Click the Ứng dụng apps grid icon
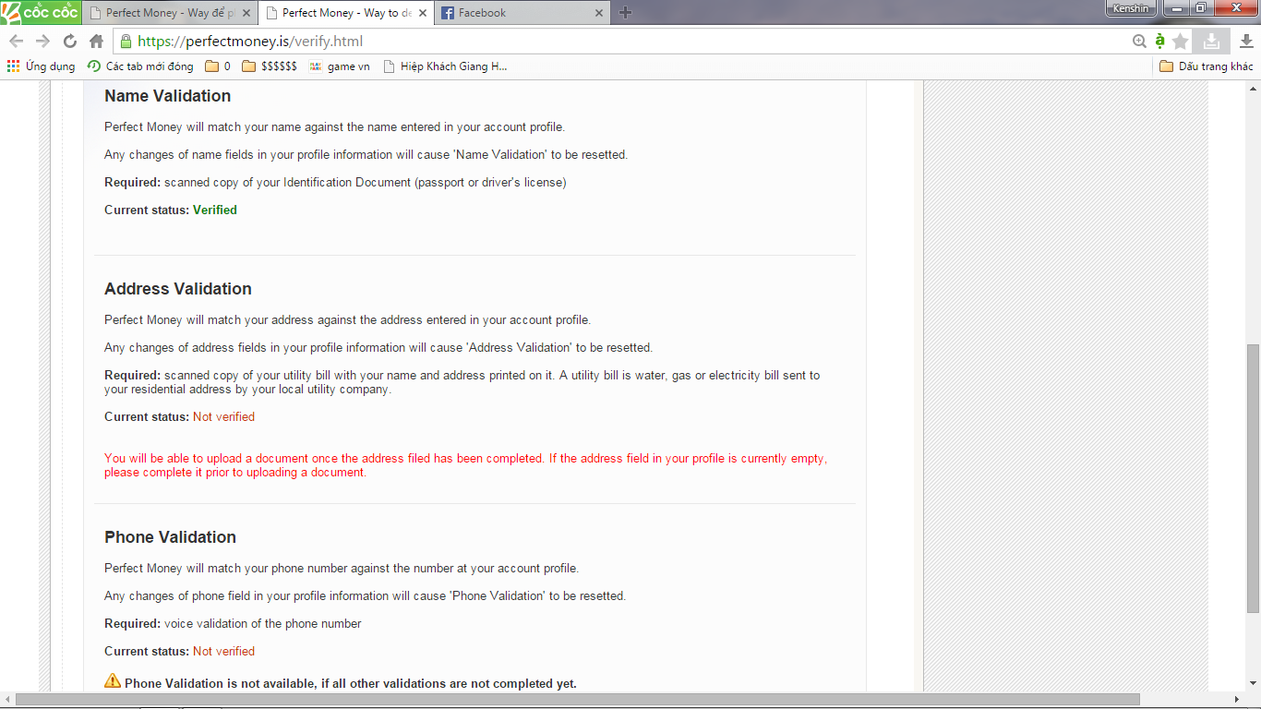1261x709 pixels. [13, 66]
